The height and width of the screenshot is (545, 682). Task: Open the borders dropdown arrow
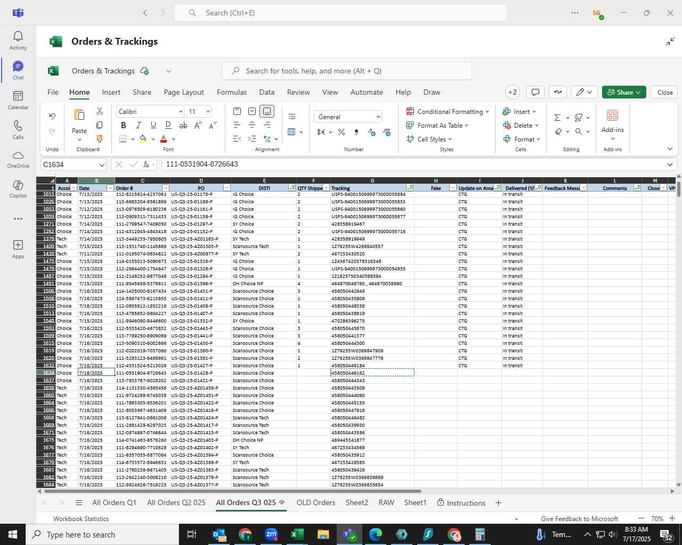click(x=133, y=139)
